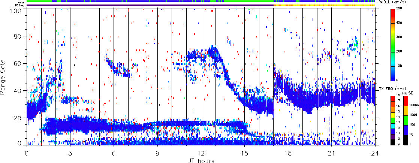This screenshot has width=419, height=163.
Task: Pick the green section of the WID color bar
Action: [x=393, y=45]
